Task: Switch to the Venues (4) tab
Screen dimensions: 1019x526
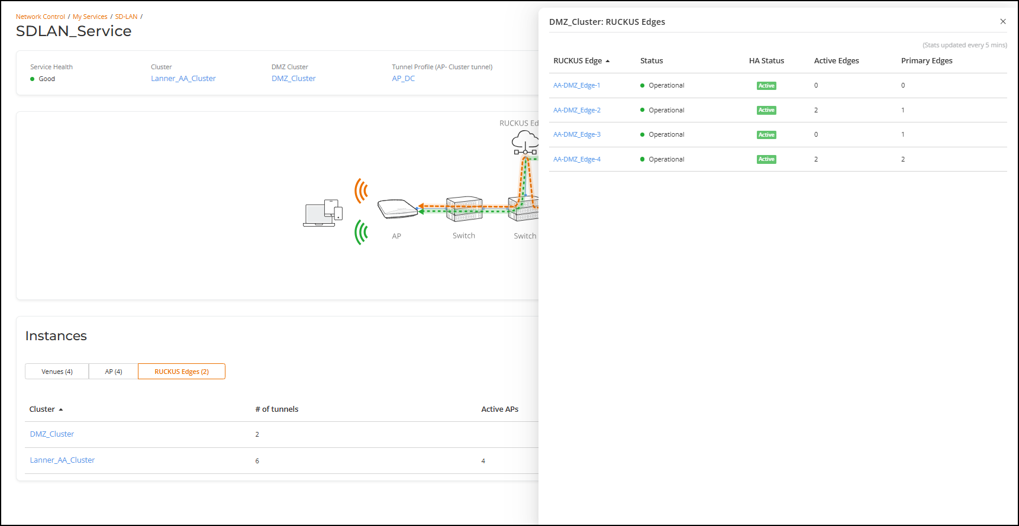Action: 57,372
